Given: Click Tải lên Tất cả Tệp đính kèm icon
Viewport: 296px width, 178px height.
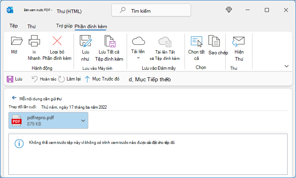Looking at the screenshot, I should tap(165, 42).
